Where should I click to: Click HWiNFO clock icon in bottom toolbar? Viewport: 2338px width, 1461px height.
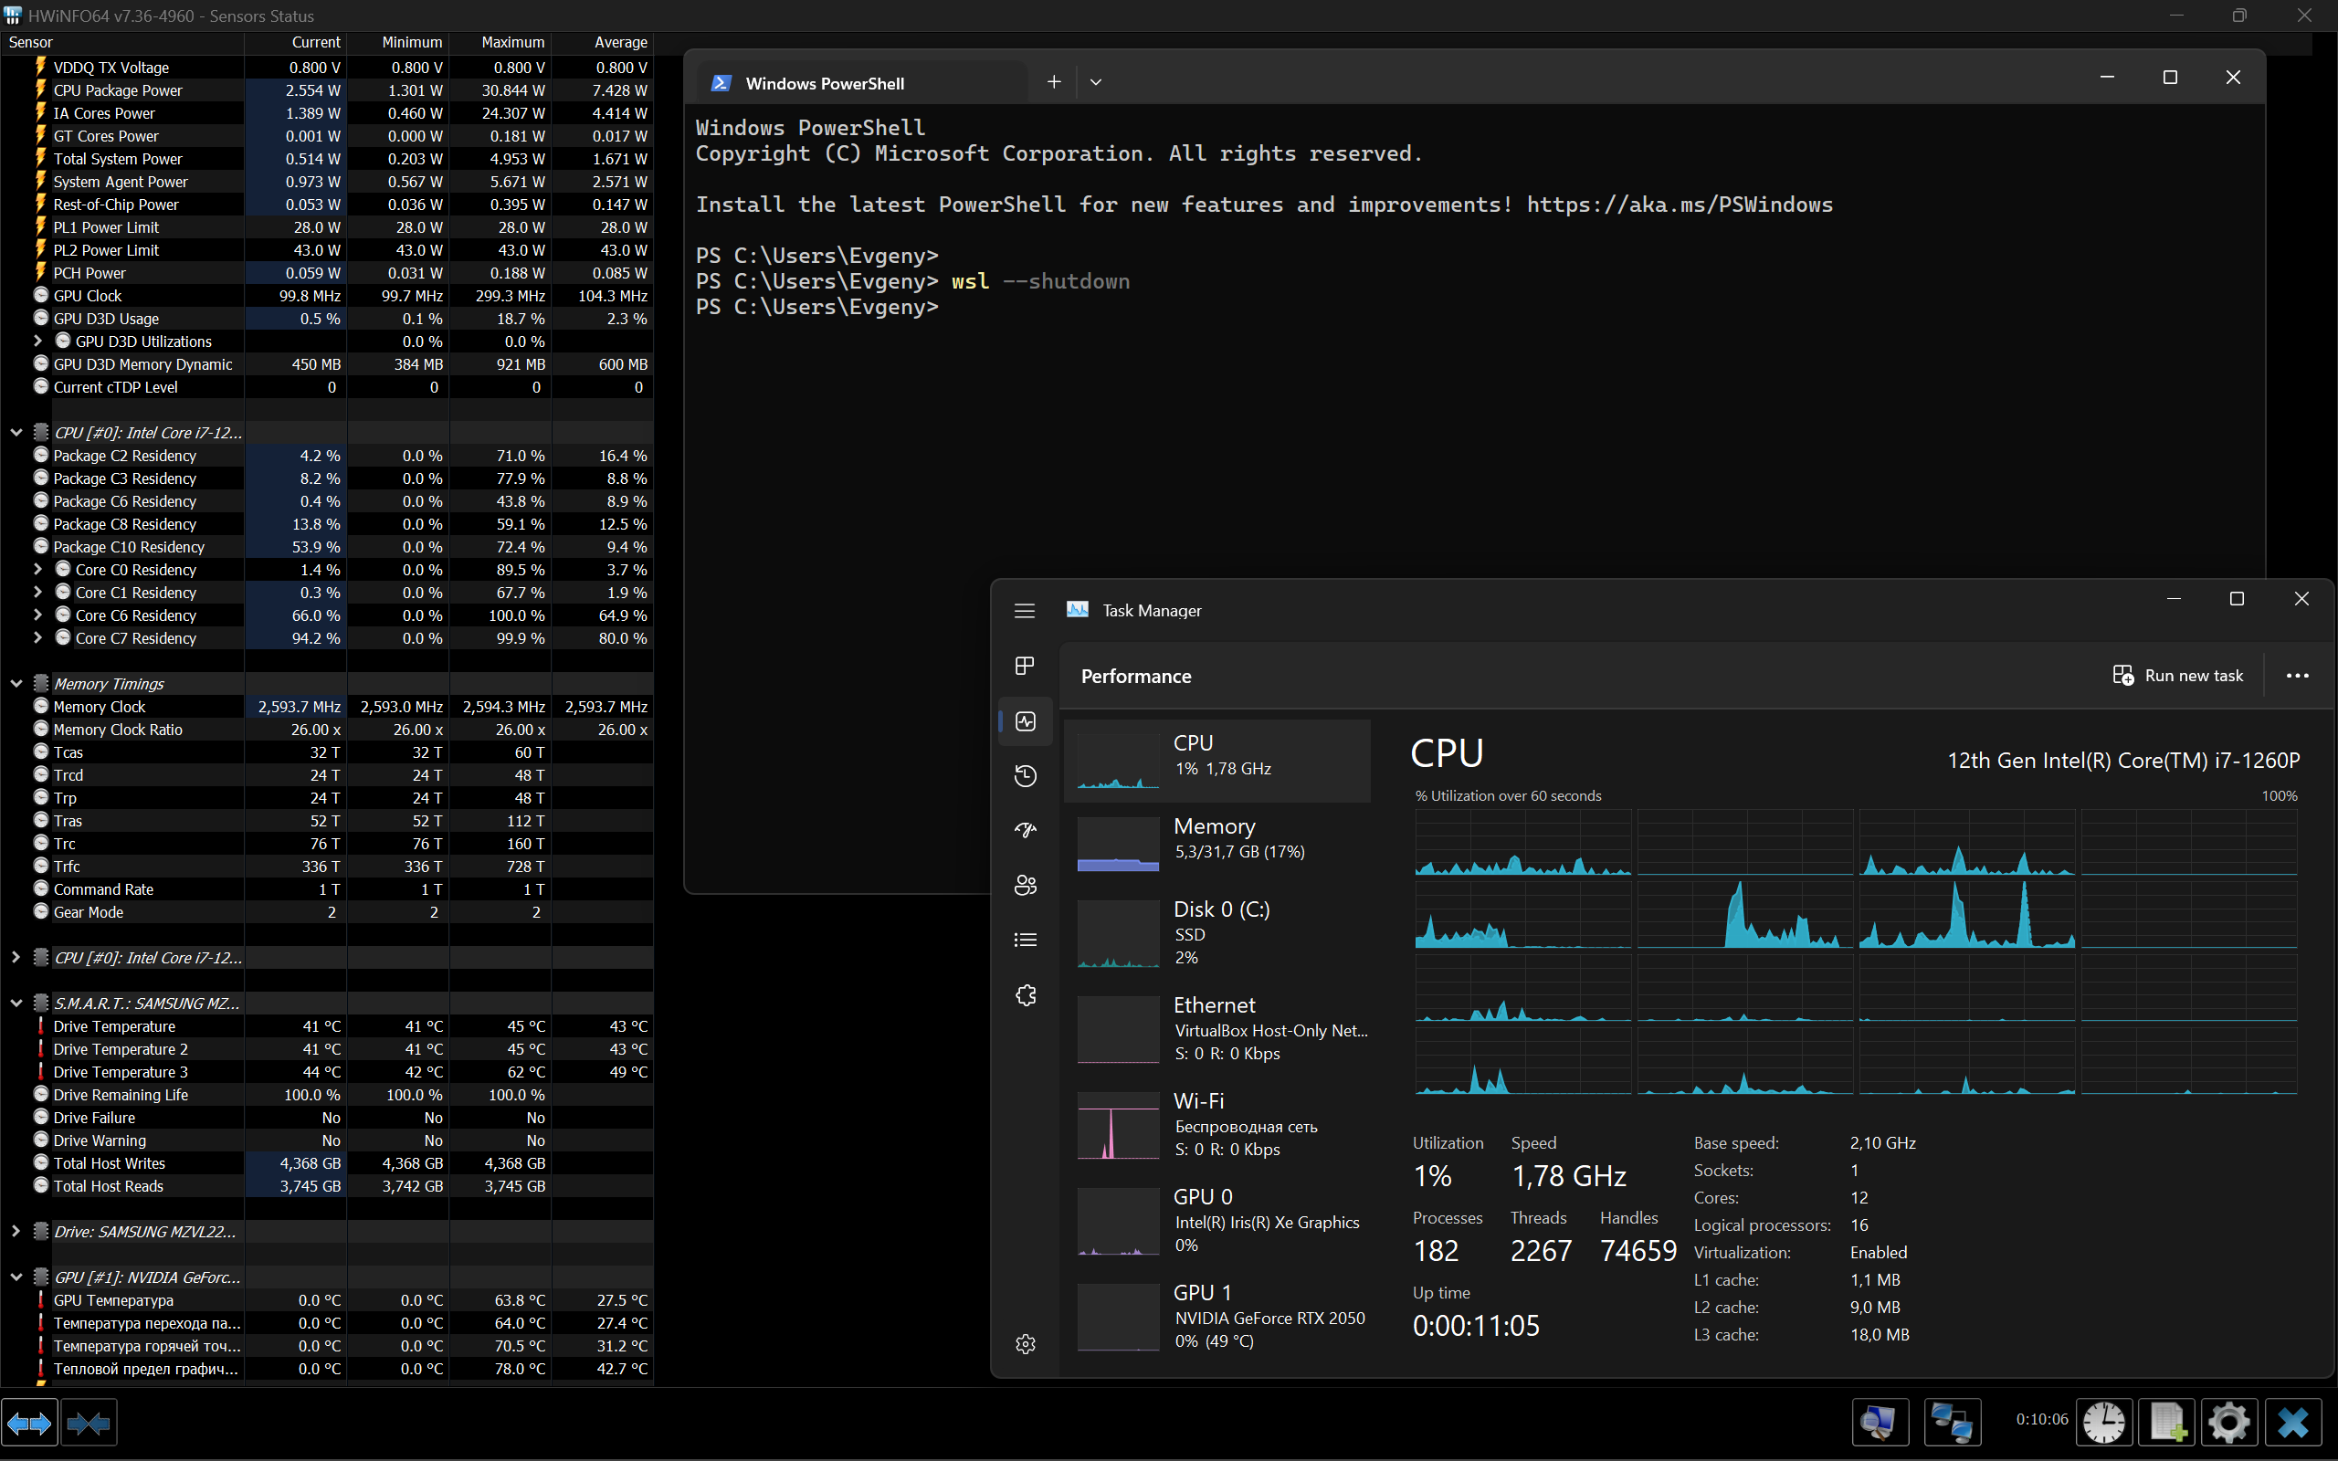click(2105, 1422)
